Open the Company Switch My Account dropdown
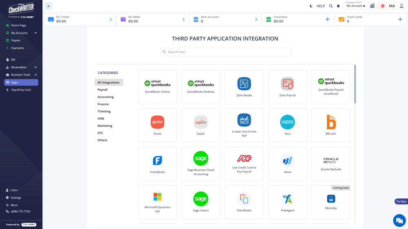The height and width of the screenshot is (229, 408). (356, 6)
